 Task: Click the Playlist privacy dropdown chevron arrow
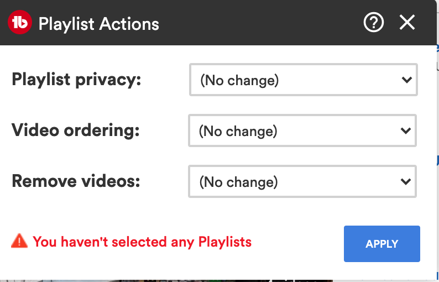tap(406, 80)
